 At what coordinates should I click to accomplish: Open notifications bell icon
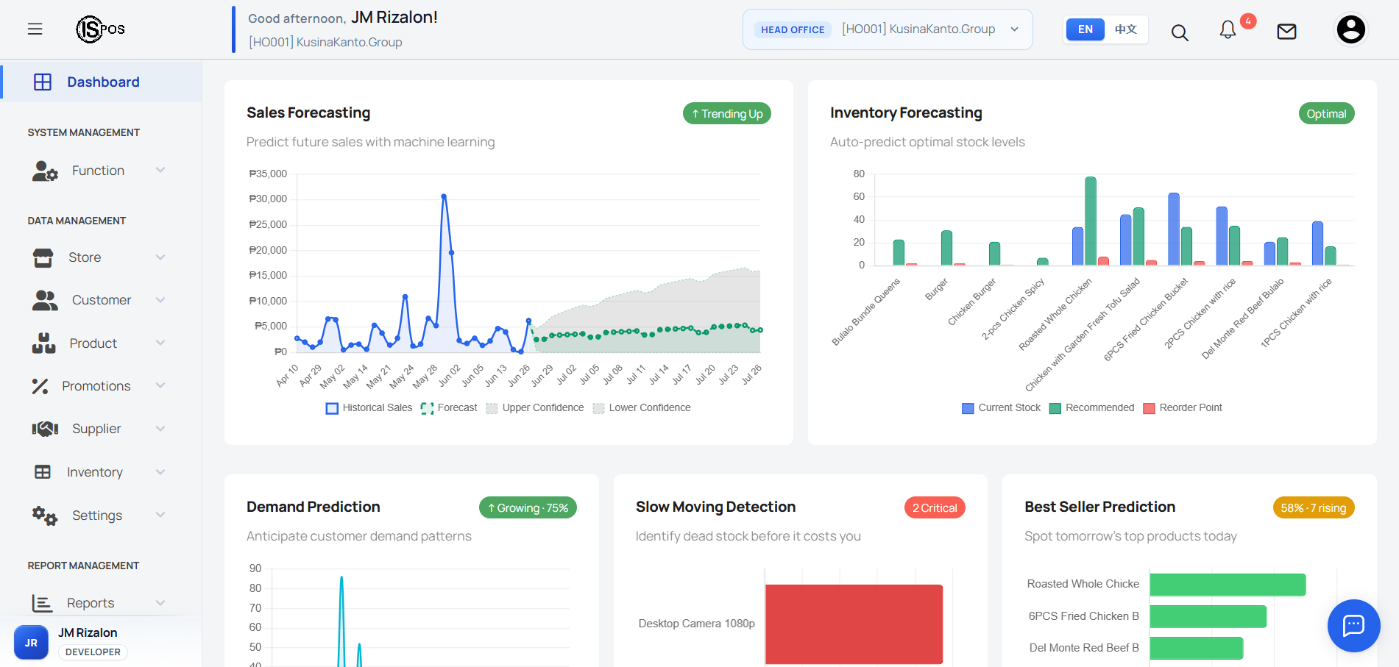tap(1228, 29)
